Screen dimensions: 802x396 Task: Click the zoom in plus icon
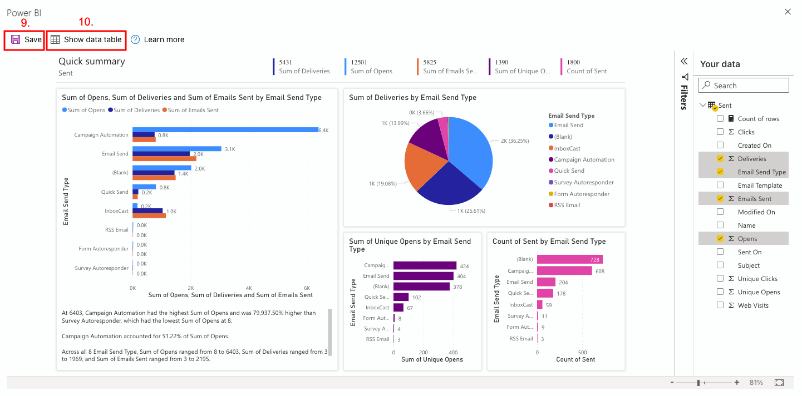coord(737,383)
